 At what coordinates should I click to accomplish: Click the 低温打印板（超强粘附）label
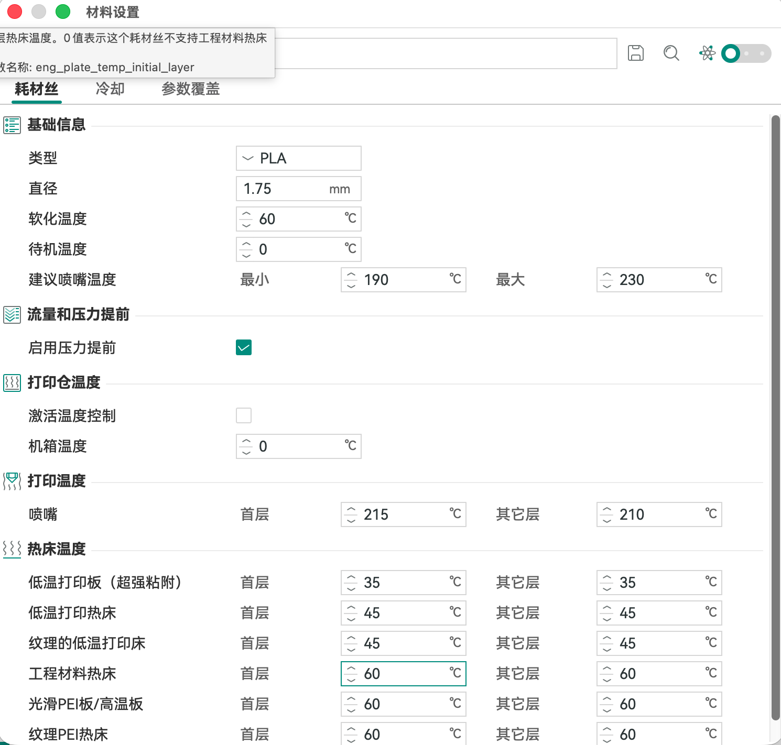[x=105, y=583]
